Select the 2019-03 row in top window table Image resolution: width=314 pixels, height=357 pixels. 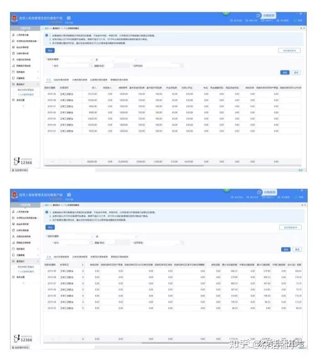pos(172,131)
